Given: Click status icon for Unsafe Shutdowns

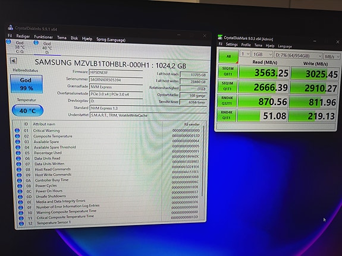Looking at the screenshot, I should [x=20, y=197].
